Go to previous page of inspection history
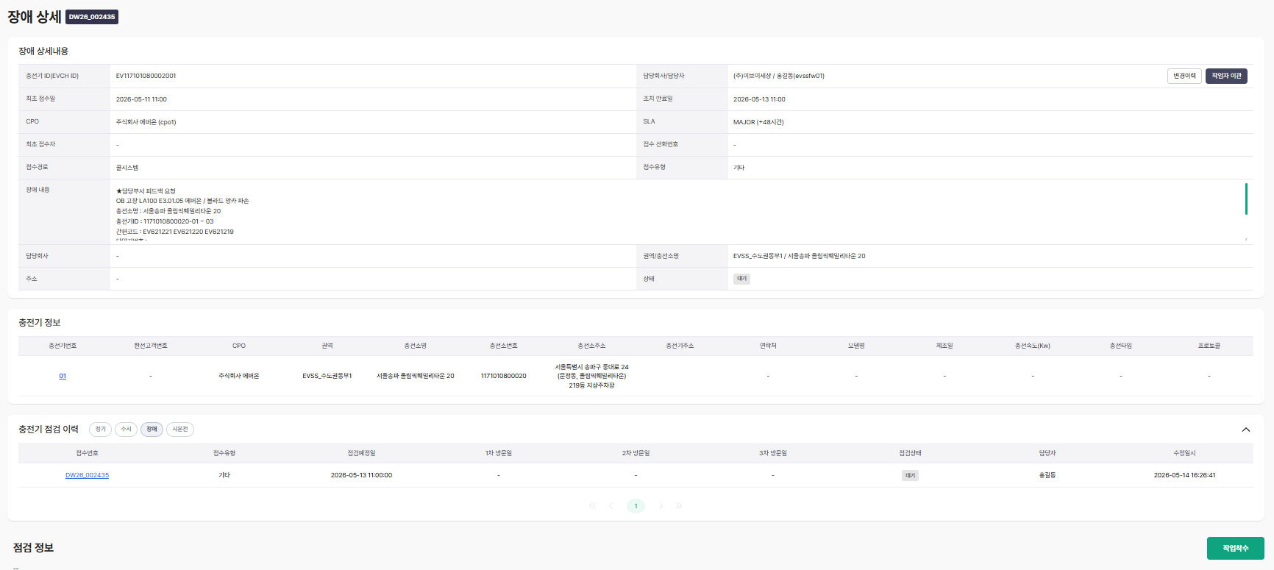Viewport: 1274px width, 570px height. tap(611, 506)
